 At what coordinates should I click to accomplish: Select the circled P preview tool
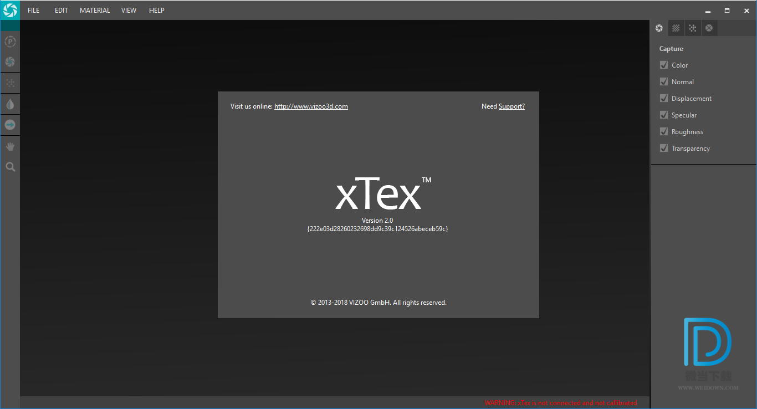[10, 42]
